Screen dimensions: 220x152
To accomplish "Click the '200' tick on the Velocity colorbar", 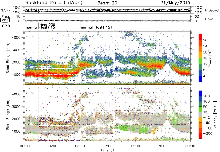I will click(x=207, y=96).
